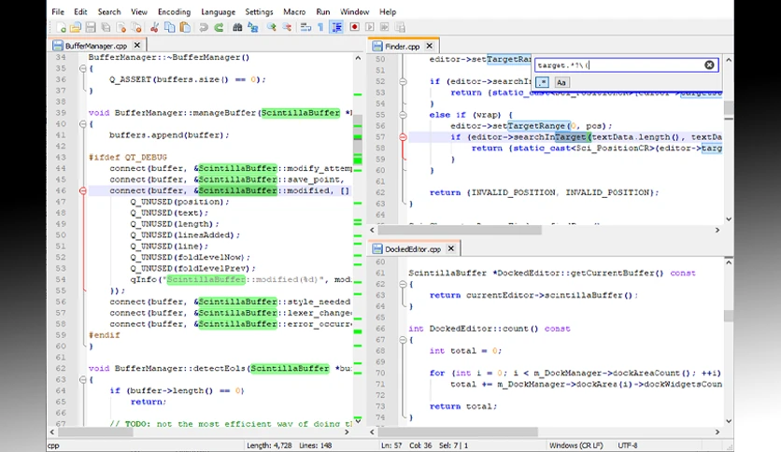Open the Window menu
Viewport: 781px width, 452px height.
[355, 12]
